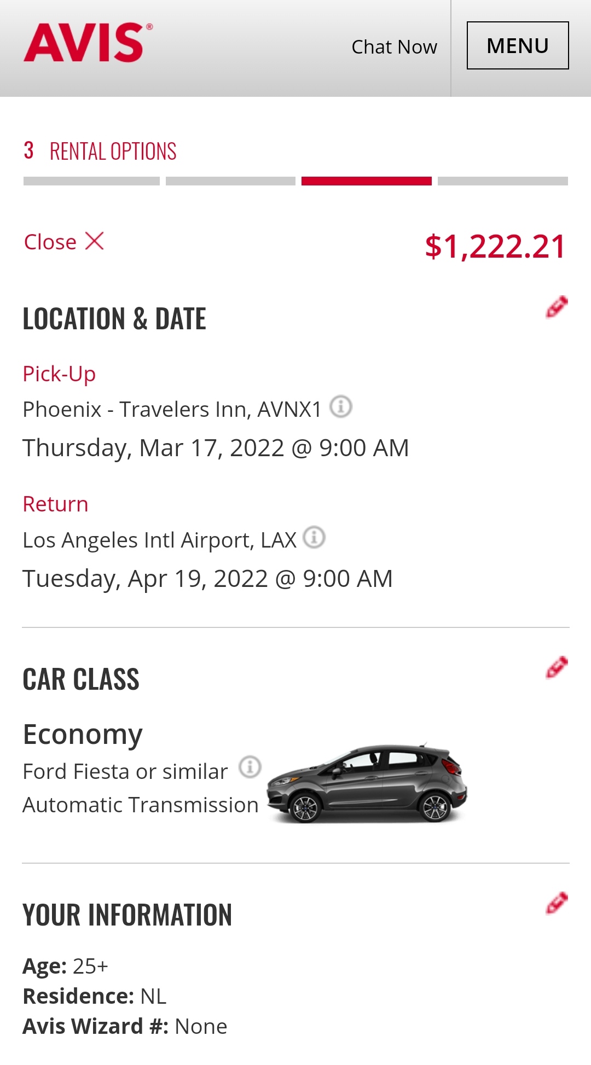Edit Location & Date pencil icon
Image resolution: width=591 pixels, height=1065 pixels.
(557, 307)
